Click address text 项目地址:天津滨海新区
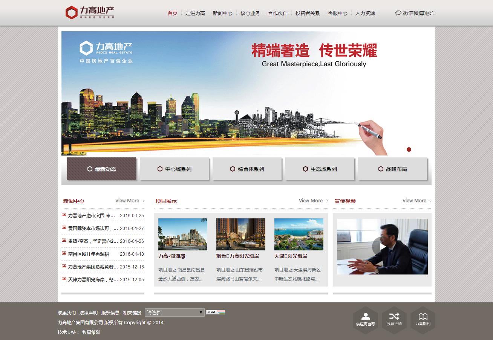Screen dimensions: 493x340 298,270
